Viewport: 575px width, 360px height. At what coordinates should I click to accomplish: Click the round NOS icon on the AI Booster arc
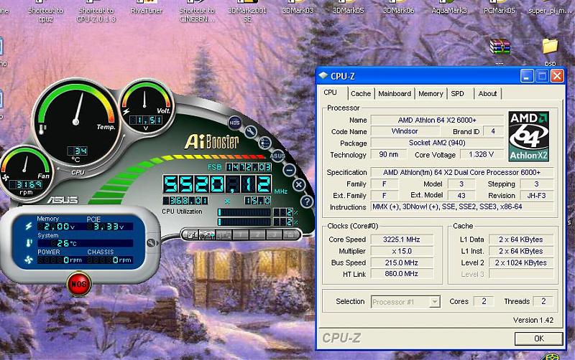(235, 123)
